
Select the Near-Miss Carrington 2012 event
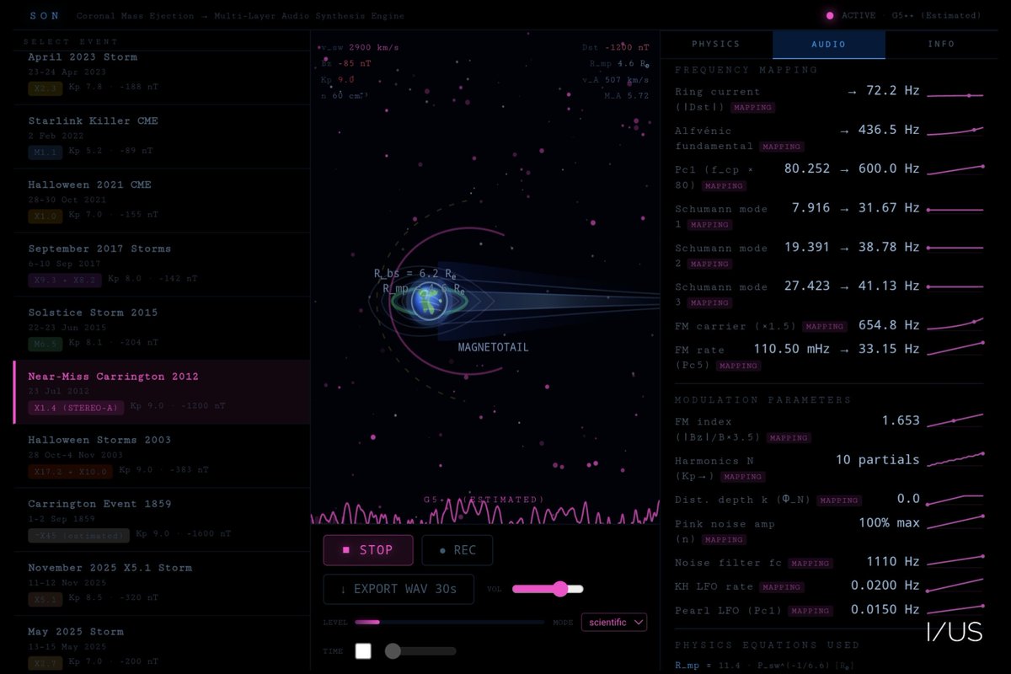coord(162,393)
